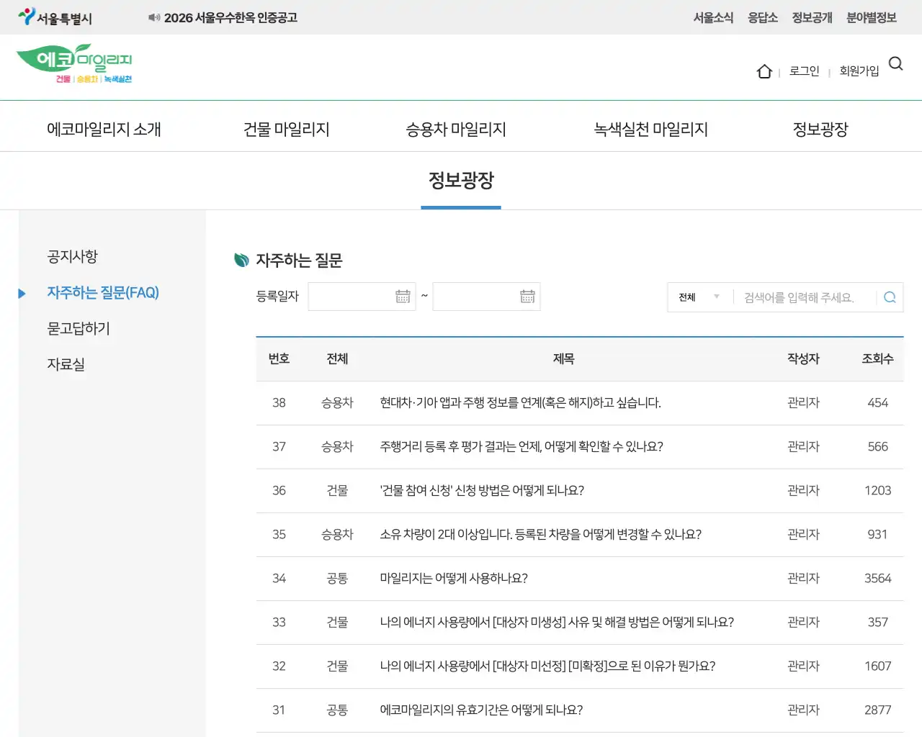
Task: Click the 검색어를 입력해 주세요 search field
Action: click(x=805, y=297)
